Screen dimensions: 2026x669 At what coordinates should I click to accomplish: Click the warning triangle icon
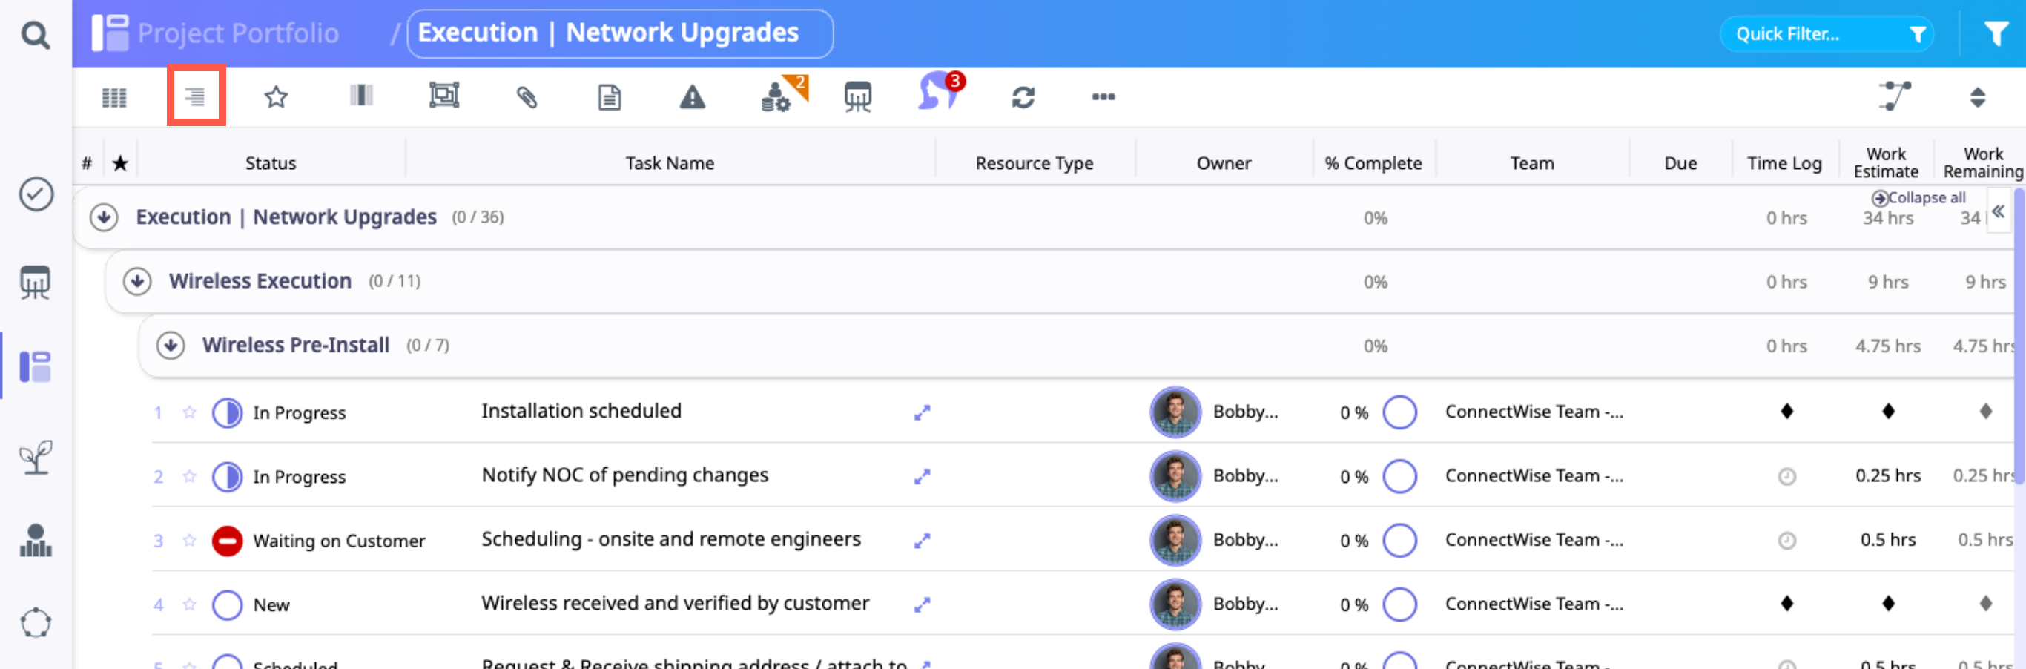click(691, 98)
